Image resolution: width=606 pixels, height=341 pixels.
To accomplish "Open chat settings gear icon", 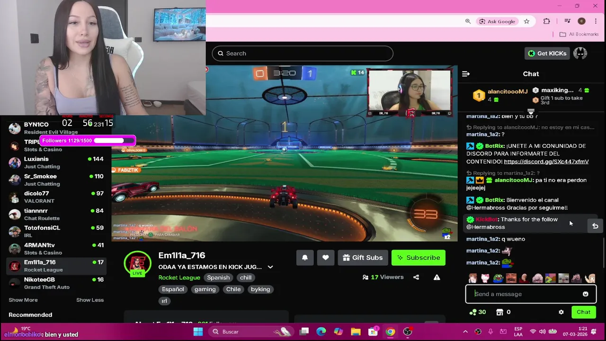I will (561, 312).
